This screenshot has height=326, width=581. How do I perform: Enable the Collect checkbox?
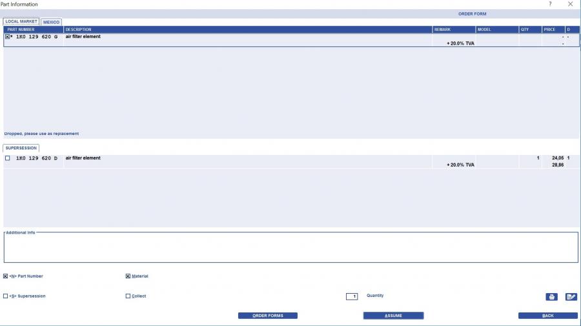pos(128,296)
